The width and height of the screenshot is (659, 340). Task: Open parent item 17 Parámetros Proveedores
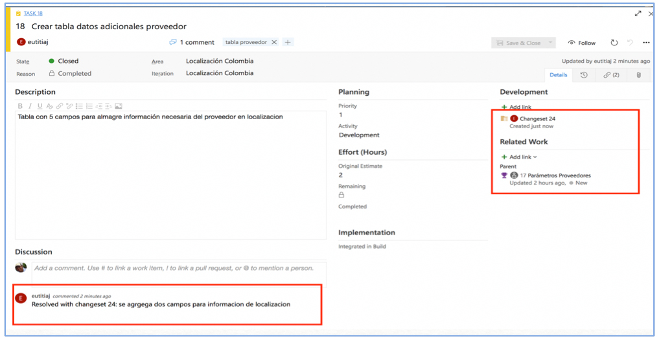pyautogui.click(x=555, y=176)
